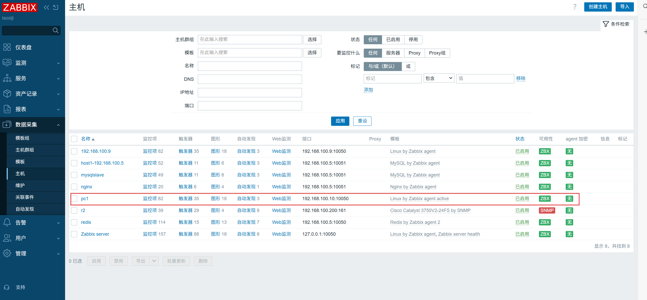Screen dimensions: 647x300
Task: Click the 数据采集 data collection icon
Action: click(x=7, y=125)
